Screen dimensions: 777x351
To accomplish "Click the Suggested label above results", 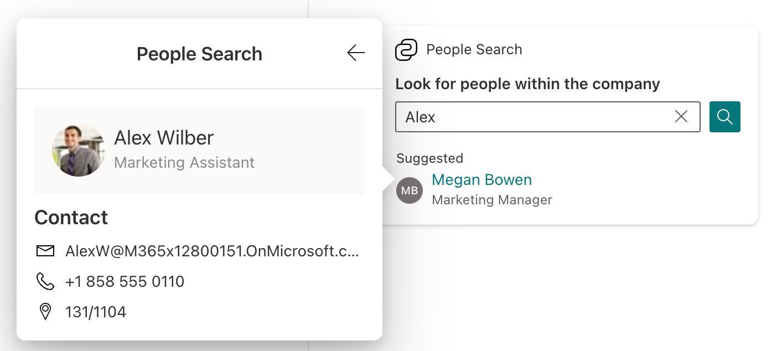I will (x=429, y=158).
